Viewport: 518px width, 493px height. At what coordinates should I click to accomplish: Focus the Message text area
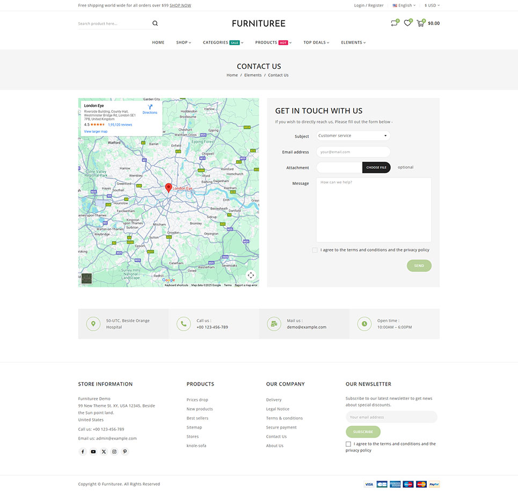click(374, 210)
